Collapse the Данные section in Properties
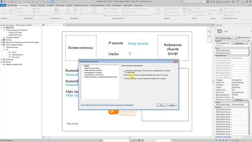The image size is (252, 142). (248, 107)
